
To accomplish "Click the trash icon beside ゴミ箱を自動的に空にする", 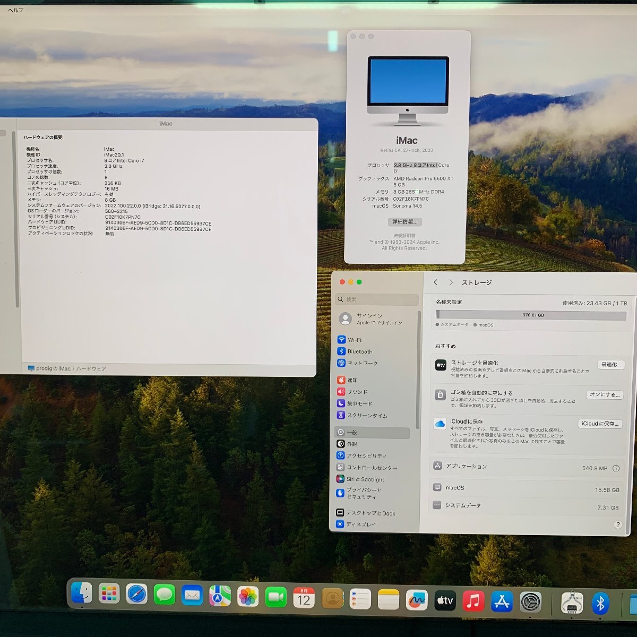I will point(440,395).
